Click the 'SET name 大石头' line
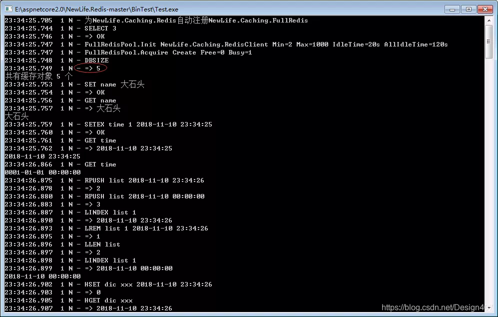Viewport: 498px width, 317px height. click(x=74, y=84)
